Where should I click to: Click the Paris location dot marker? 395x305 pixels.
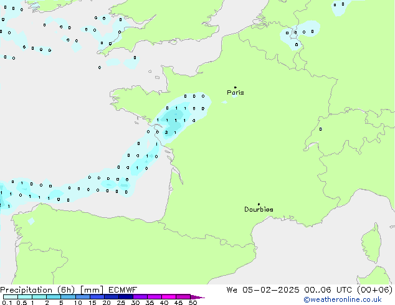pyautogui.click(x=236, y=87)
